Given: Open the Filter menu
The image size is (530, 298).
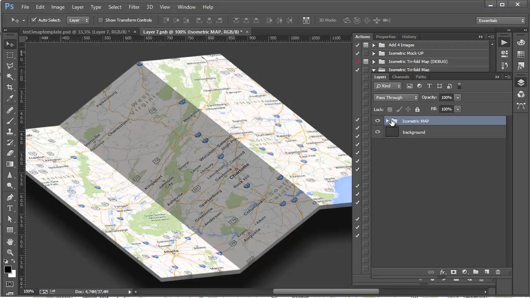Looking at the screenshot, I should pos(134,7).
